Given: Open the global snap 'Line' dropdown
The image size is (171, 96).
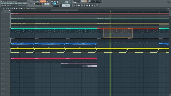Looking at the screenshot, I should pos(56,6).
